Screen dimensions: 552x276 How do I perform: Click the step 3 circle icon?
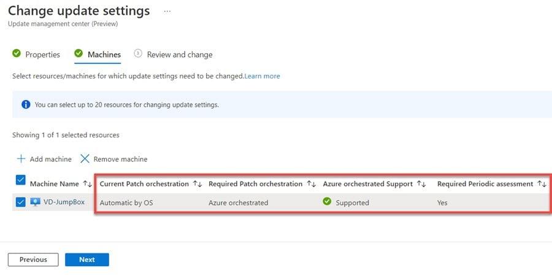pyautogui.click(x=138, y=53)
